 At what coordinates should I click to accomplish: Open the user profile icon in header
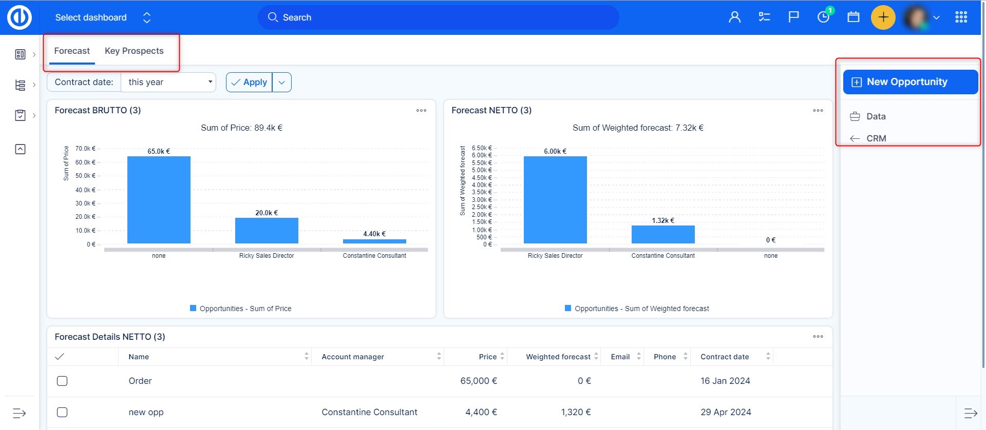[x=734, y=17]
